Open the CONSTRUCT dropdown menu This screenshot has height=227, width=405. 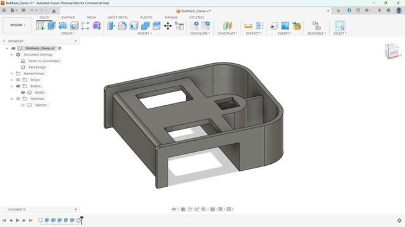coord(227,33)
